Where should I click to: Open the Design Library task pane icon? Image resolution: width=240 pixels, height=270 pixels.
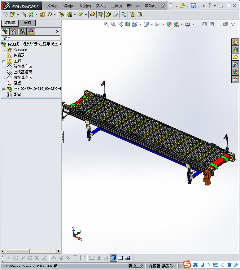235,50
